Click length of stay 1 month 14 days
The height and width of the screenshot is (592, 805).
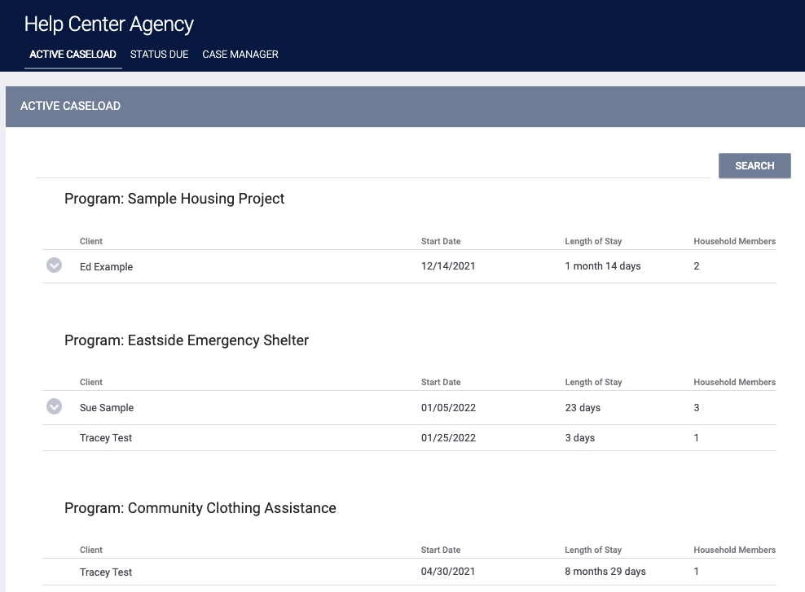tap(603, 265)
